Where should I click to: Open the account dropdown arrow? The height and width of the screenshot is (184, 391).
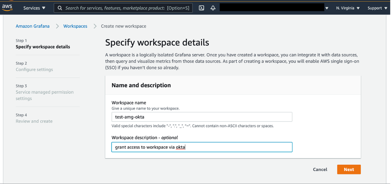(x=327, y=8)
